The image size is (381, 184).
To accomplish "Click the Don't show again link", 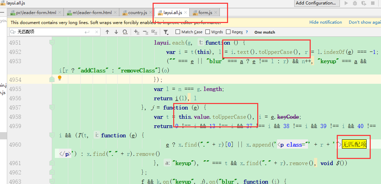I will point(365,22).
